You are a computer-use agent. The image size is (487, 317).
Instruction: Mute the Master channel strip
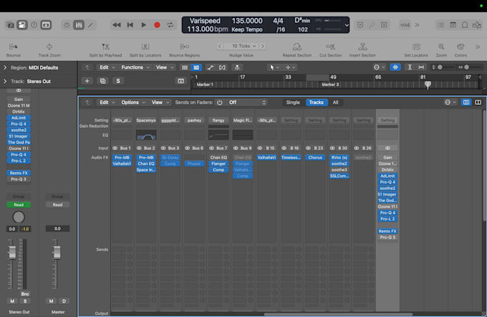[51, 301]
